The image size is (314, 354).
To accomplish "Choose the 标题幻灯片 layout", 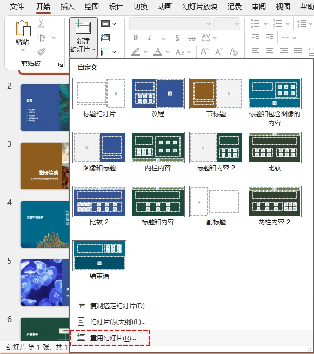I will tap(99, 98).
